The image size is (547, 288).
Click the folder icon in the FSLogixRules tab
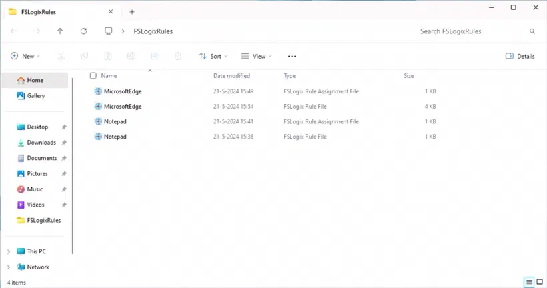point(13,11)
